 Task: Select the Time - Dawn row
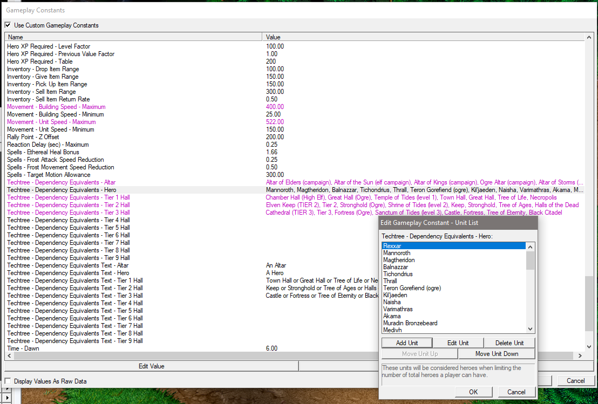tap(192, 348)
